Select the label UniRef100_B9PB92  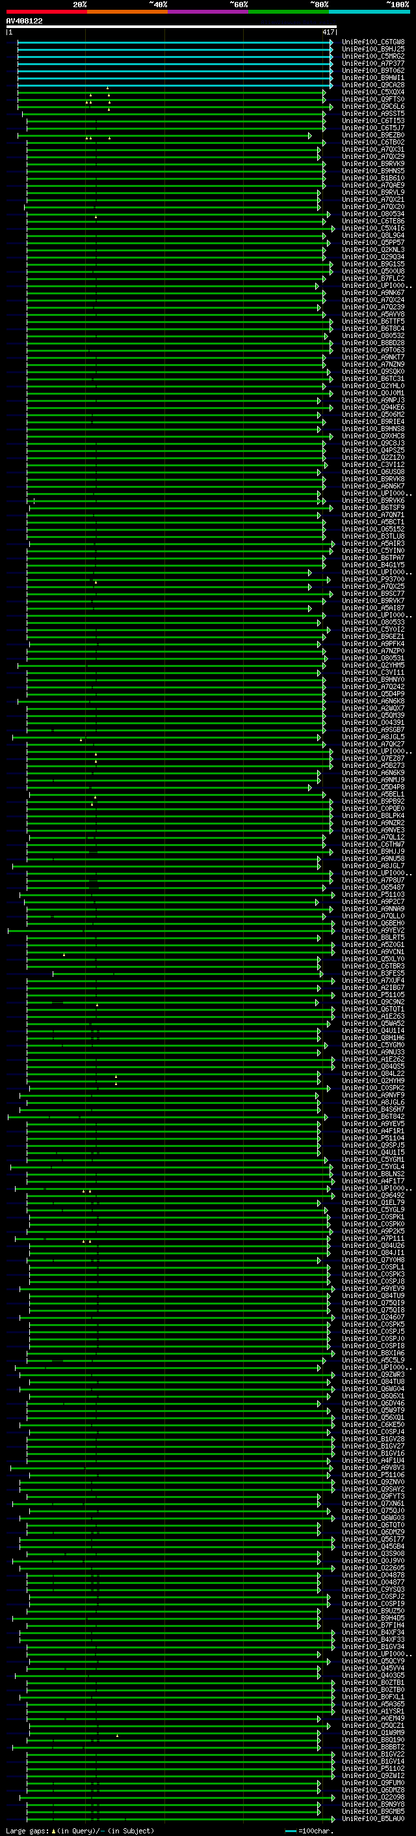tap(373, 801)
